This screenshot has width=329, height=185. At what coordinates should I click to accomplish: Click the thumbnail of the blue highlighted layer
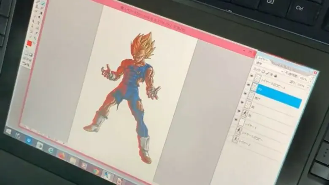254,87
